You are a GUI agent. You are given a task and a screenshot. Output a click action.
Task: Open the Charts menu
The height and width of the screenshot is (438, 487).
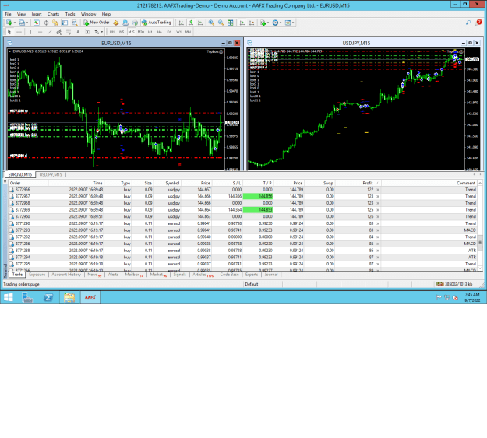pyautogui.click(x=53, y=14)
